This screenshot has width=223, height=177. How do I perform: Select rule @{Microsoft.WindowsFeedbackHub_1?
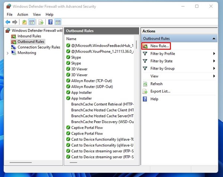coord(103,45)
